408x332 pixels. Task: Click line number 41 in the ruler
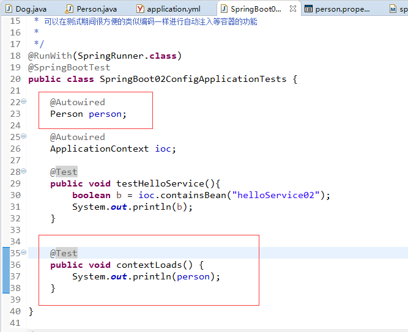coord(15,323)
